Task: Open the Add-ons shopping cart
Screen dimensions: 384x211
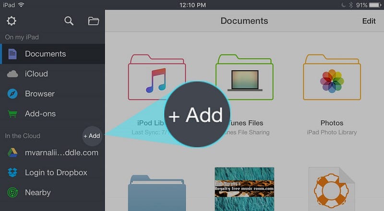Action: pos(12,114)
